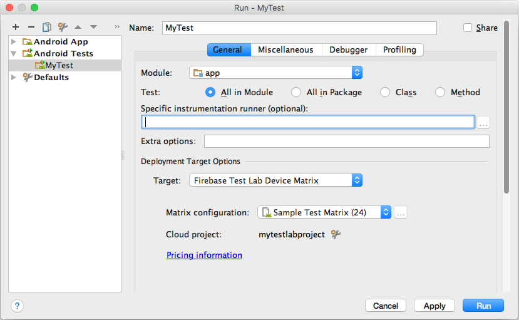The height and width of the screenshot is (320, 519).
Task: Select the Method test radio button
Action: pyautogui.click(x=440, y=92)
